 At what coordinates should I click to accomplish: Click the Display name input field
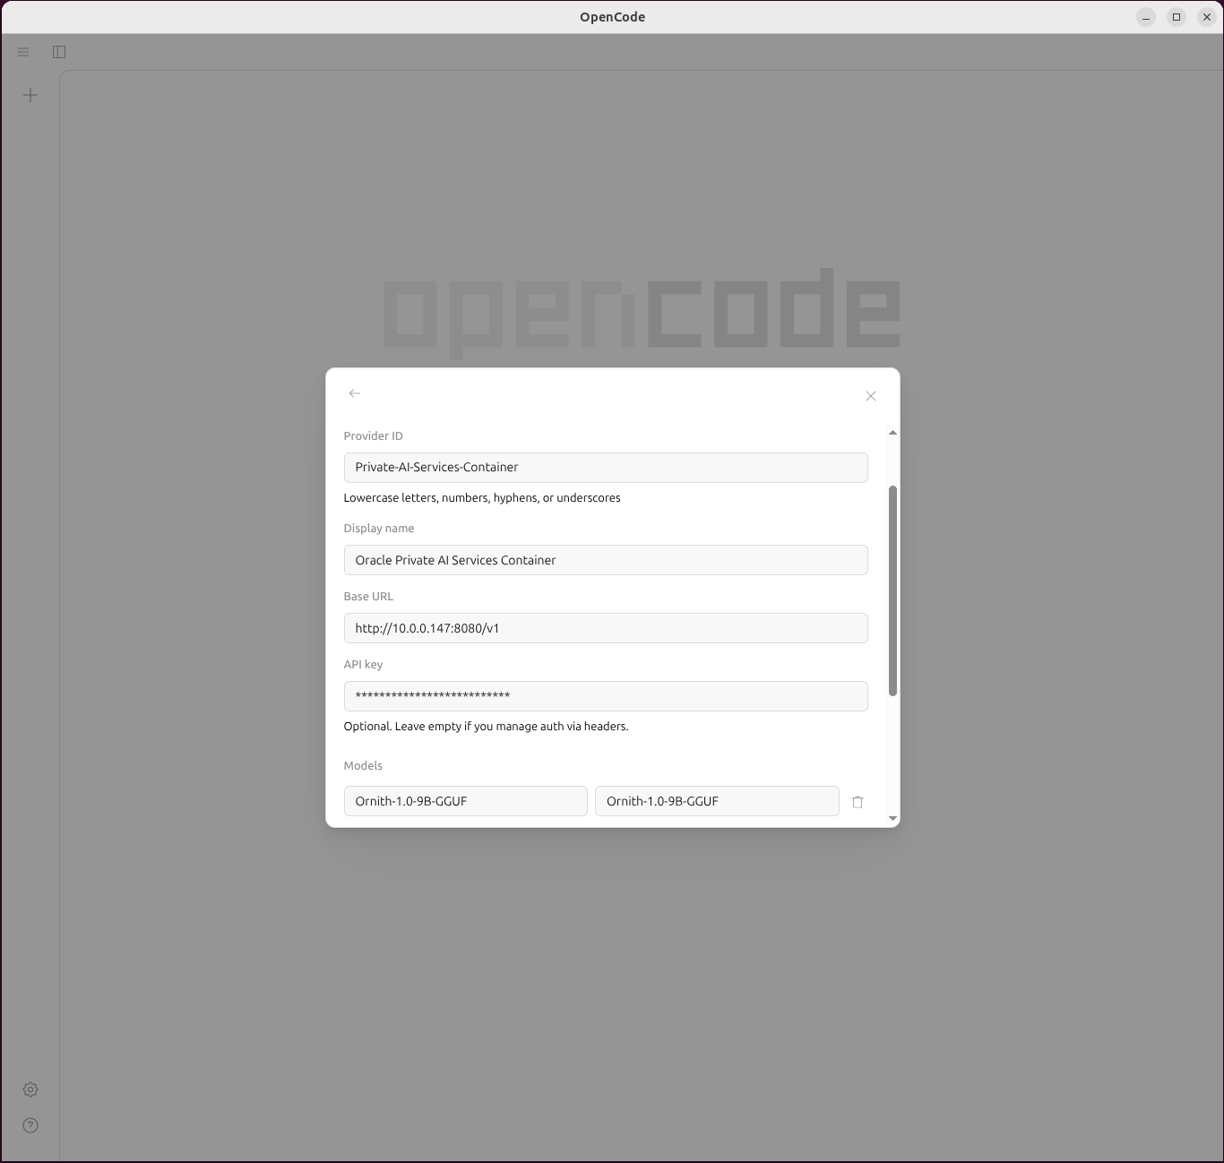[x=606, y=560]
